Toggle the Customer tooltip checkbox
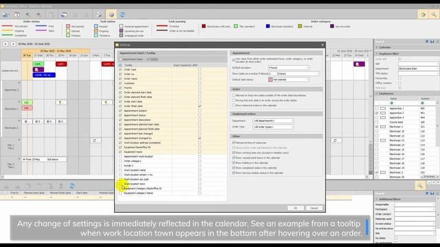The height and width of the screenshot is (247, 440). click(x=120, y=83)
